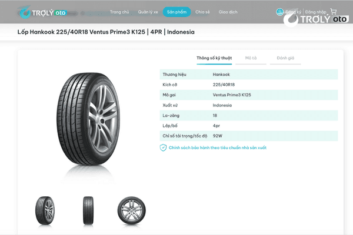Screen dimensions: 353x235
Task: Click the Đăng ký link
Action: pos(294,12)
